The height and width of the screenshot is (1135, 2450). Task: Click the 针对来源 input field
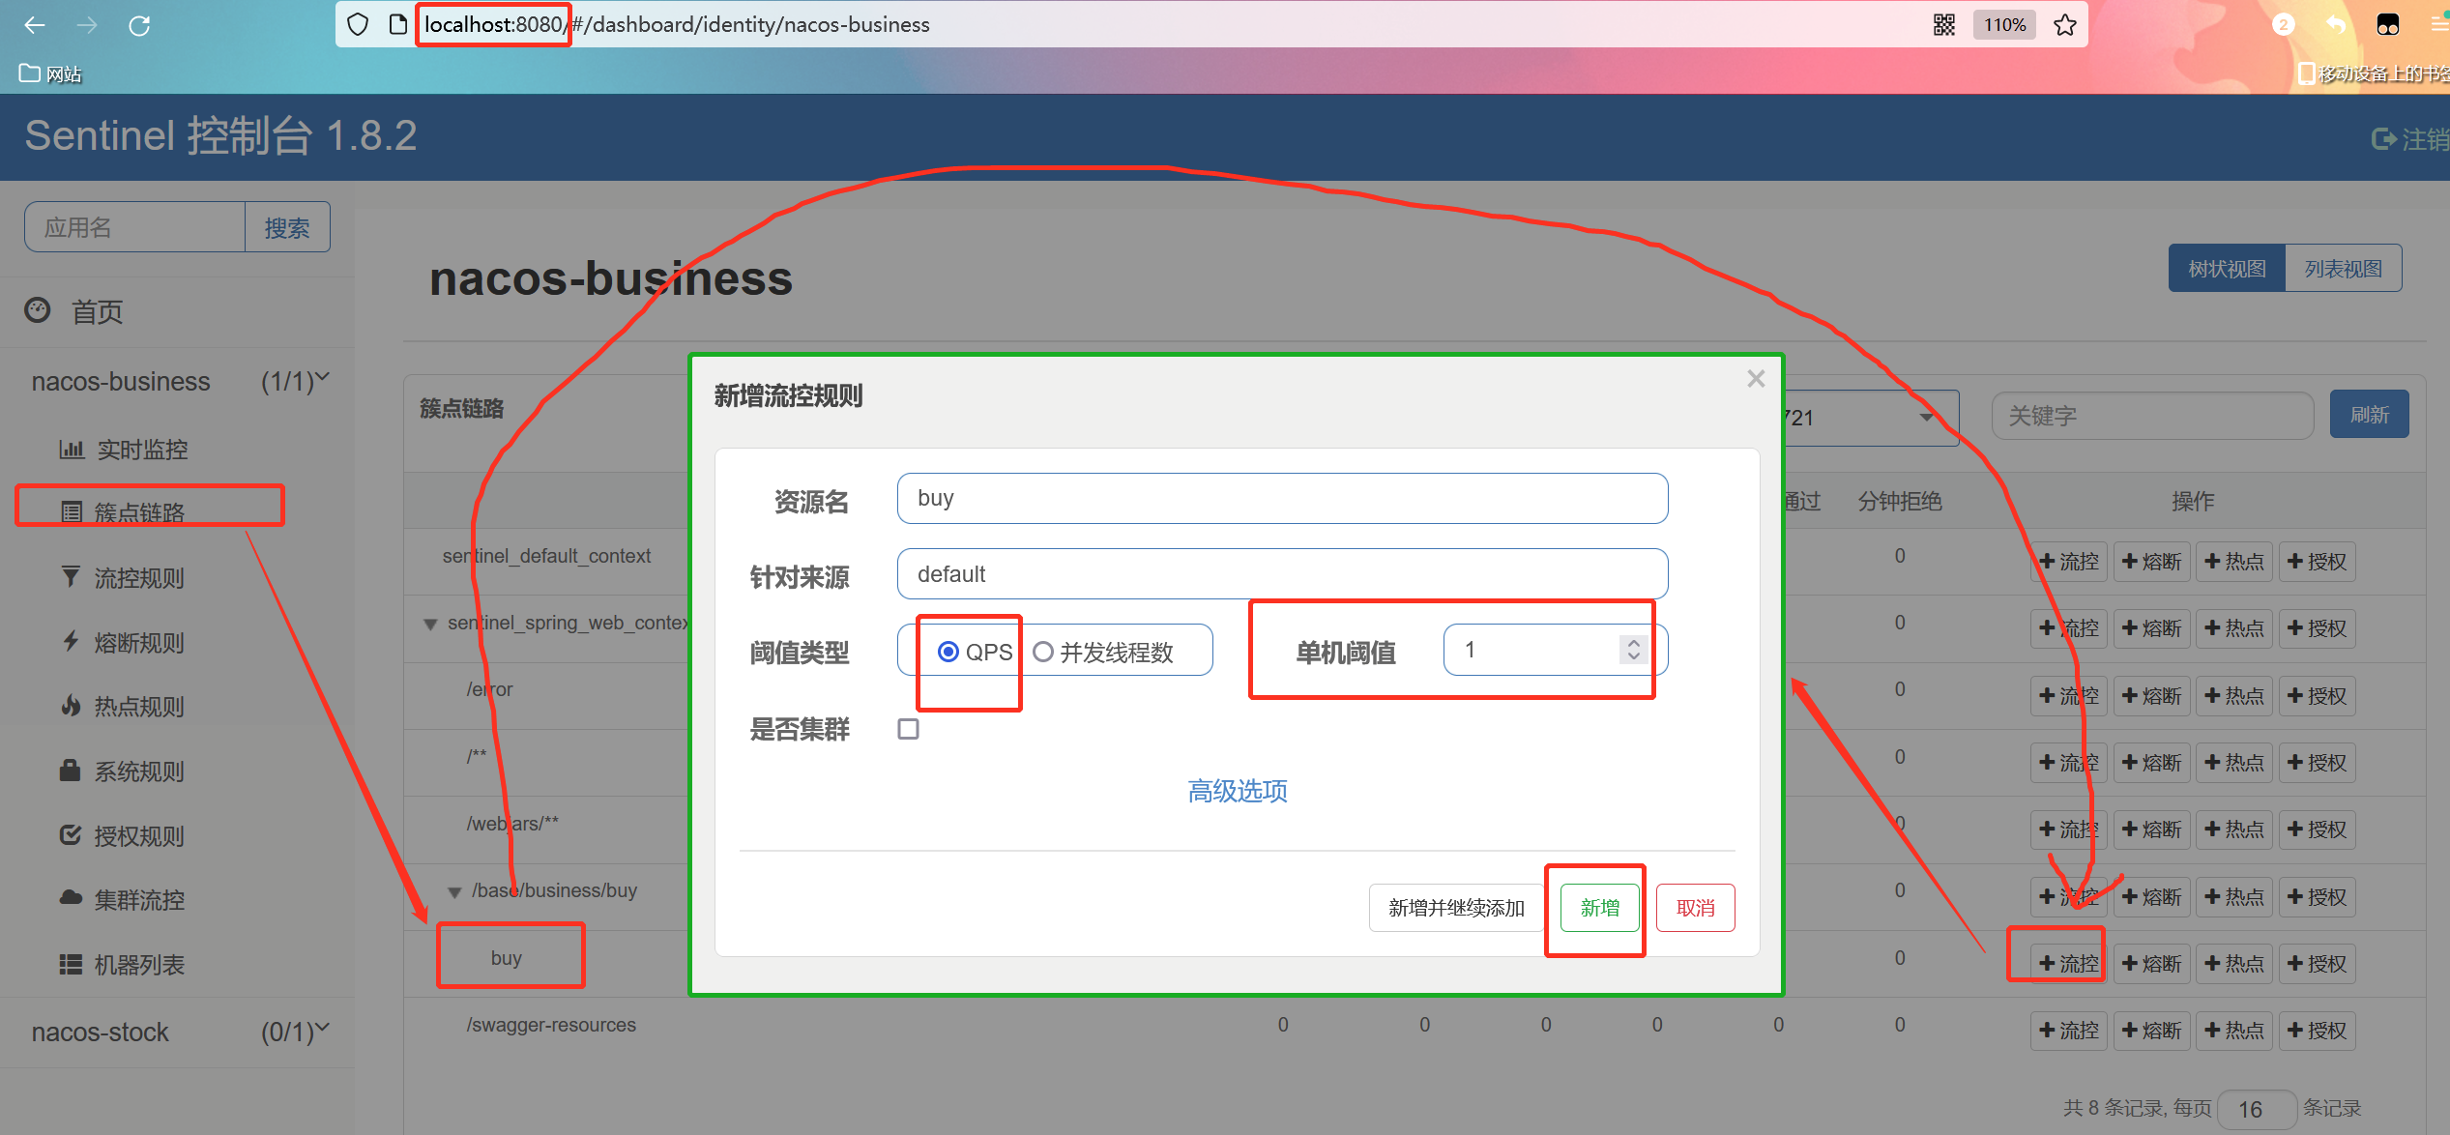(x=1282, y=574)
